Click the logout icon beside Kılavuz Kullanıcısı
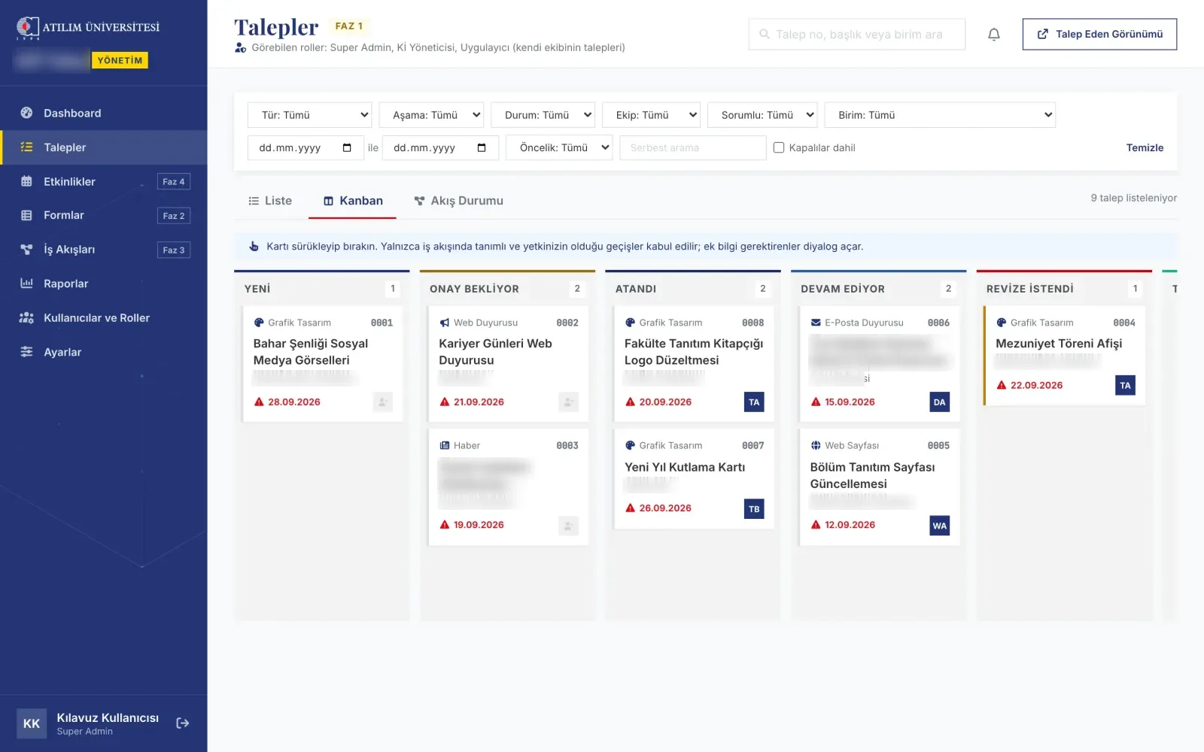The height and width of the screenshot is (752, 1204). pos(182,723)
